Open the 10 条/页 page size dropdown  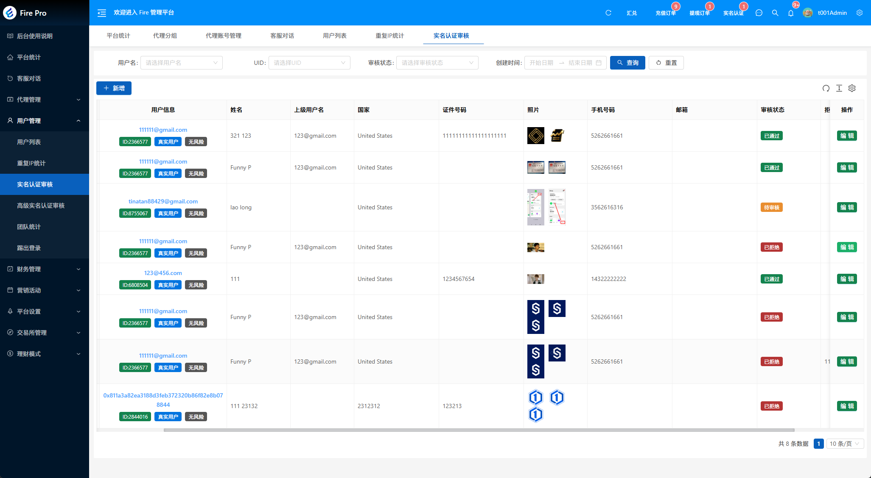[x=844, y=444]
